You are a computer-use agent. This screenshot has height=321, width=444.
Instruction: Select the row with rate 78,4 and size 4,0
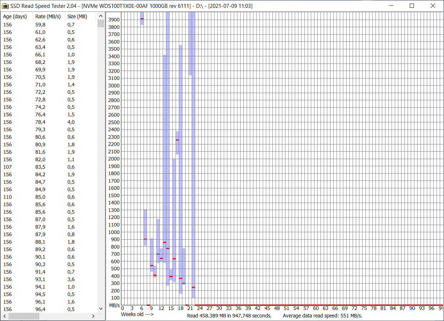(49, 122)
